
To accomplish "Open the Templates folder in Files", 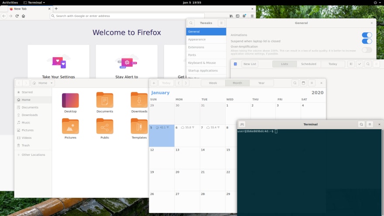I will [x=139, y=129].
